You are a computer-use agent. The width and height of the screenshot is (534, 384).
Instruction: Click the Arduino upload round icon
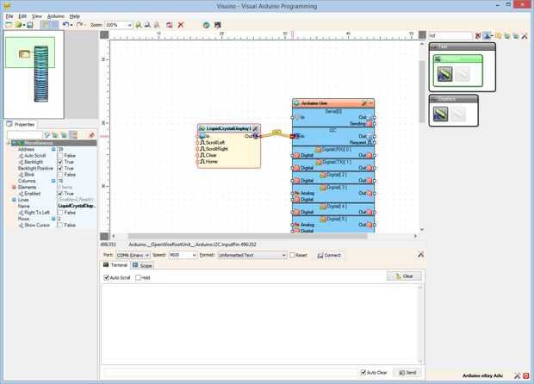(x=206, y=25)
